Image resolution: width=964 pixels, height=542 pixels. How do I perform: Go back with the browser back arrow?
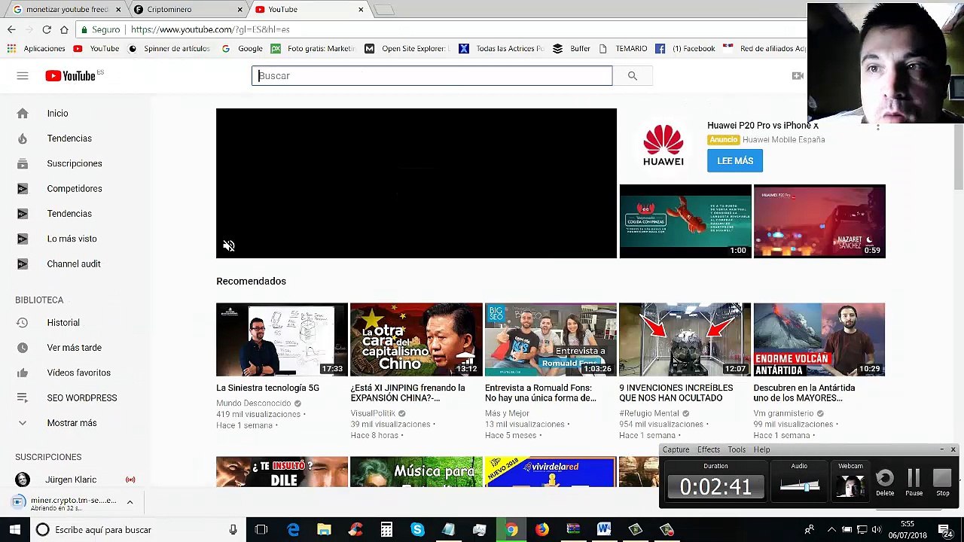tap(11, 29)
